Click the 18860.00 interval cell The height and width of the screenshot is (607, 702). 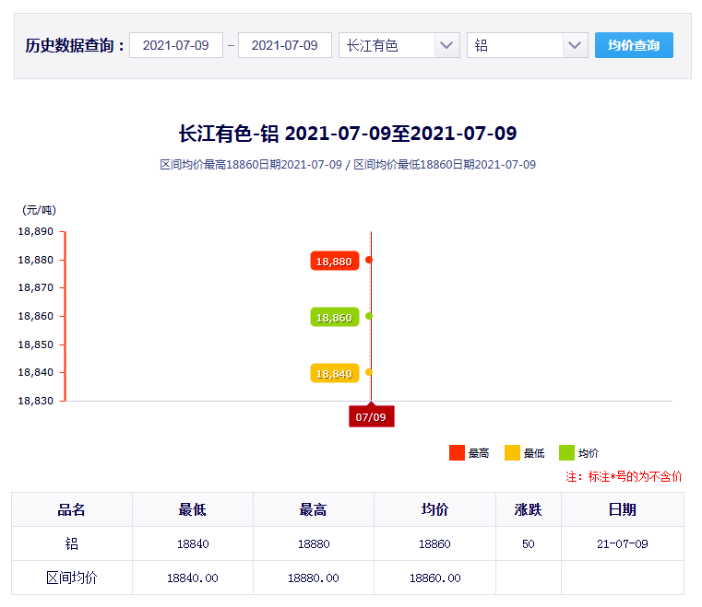click(x=434, y=578)
